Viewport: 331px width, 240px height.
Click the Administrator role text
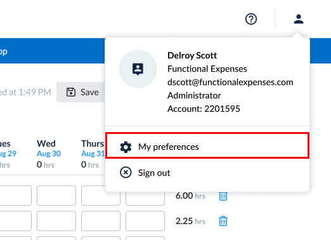(194, 95)
